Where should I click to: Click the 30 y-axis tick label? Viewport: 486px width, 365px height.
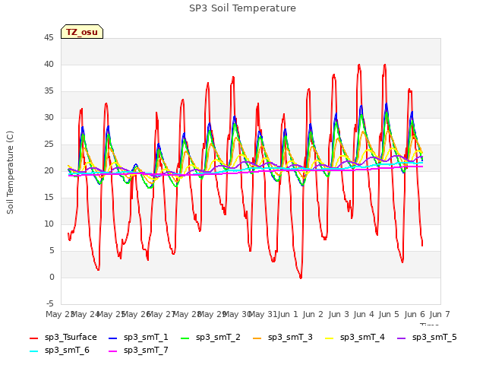[49, 118]
